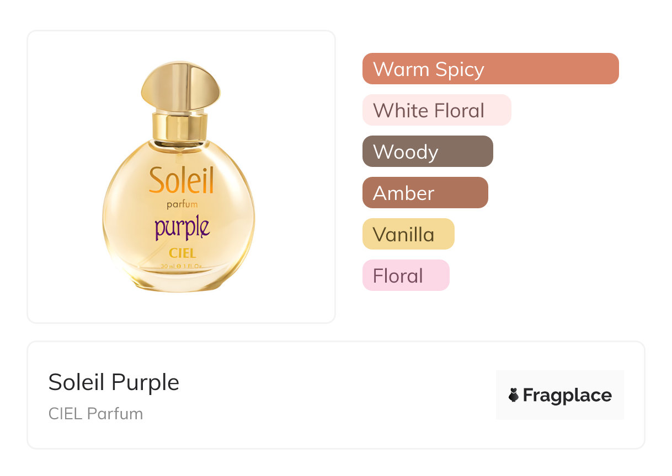This screenshot has width=672, height=476.
Task: Click the 30 ml volume text on the bottle
Action: [167, 266]
